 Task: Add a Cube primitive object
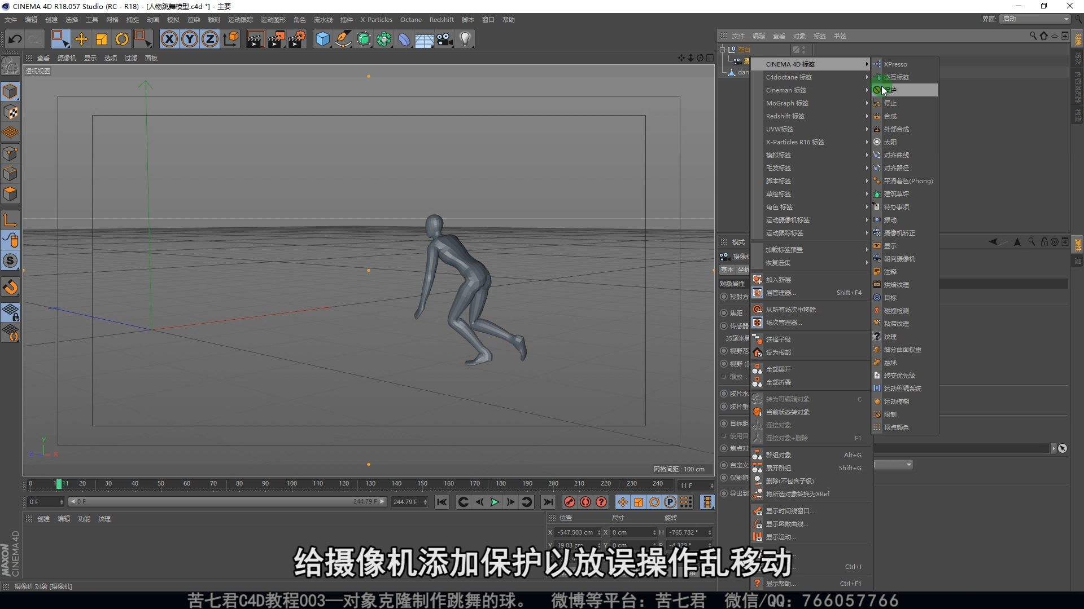(x=322, y=39)
